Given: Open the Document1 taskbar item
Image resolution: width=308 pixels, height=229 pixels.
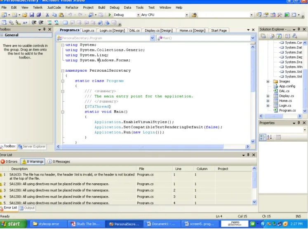Looking at the screenshot, I should 162,224.
